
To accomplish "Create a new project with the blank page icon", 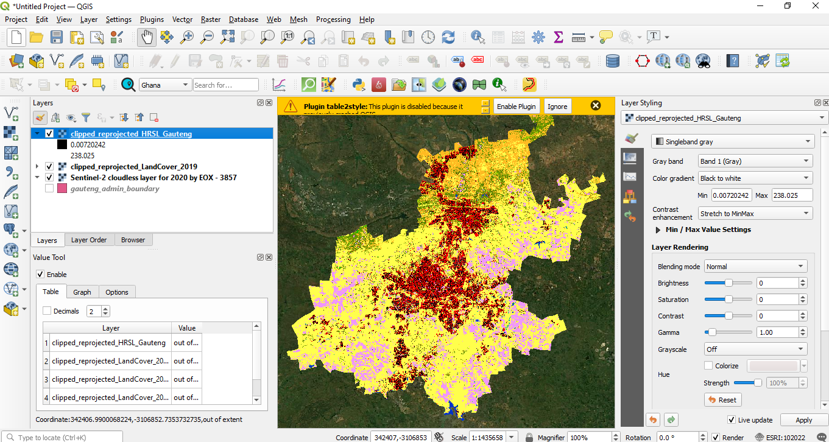I will (x=16, y=38).
